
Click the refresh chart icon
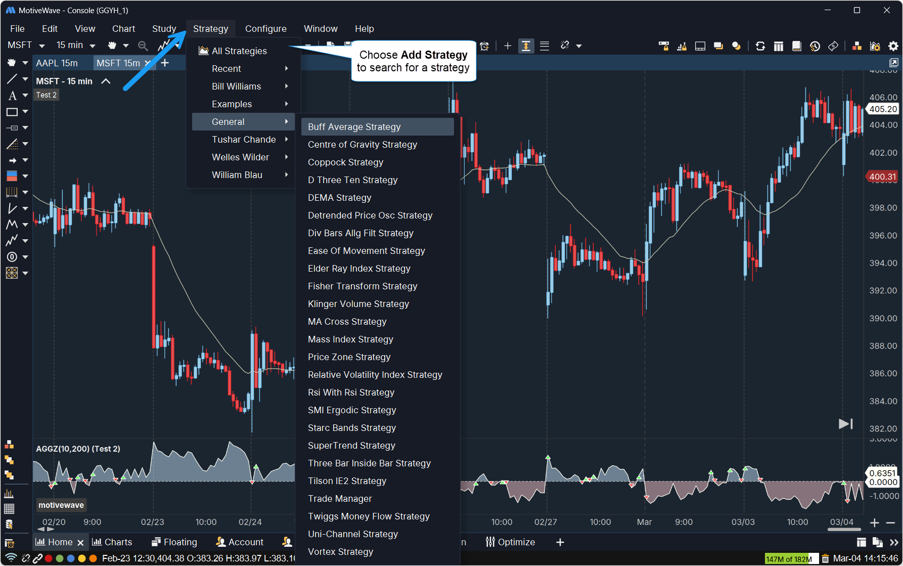coord(760,46)
